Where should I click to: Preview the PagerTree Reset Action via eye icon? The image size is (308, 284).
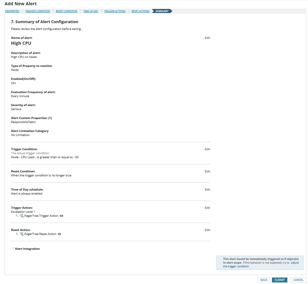click(x=59, y=234)
